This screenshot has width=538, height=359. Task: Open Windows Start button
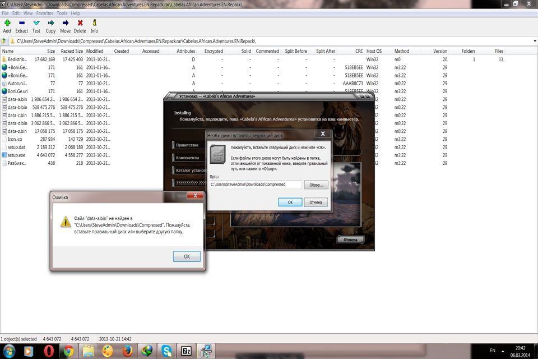point(9,351)
